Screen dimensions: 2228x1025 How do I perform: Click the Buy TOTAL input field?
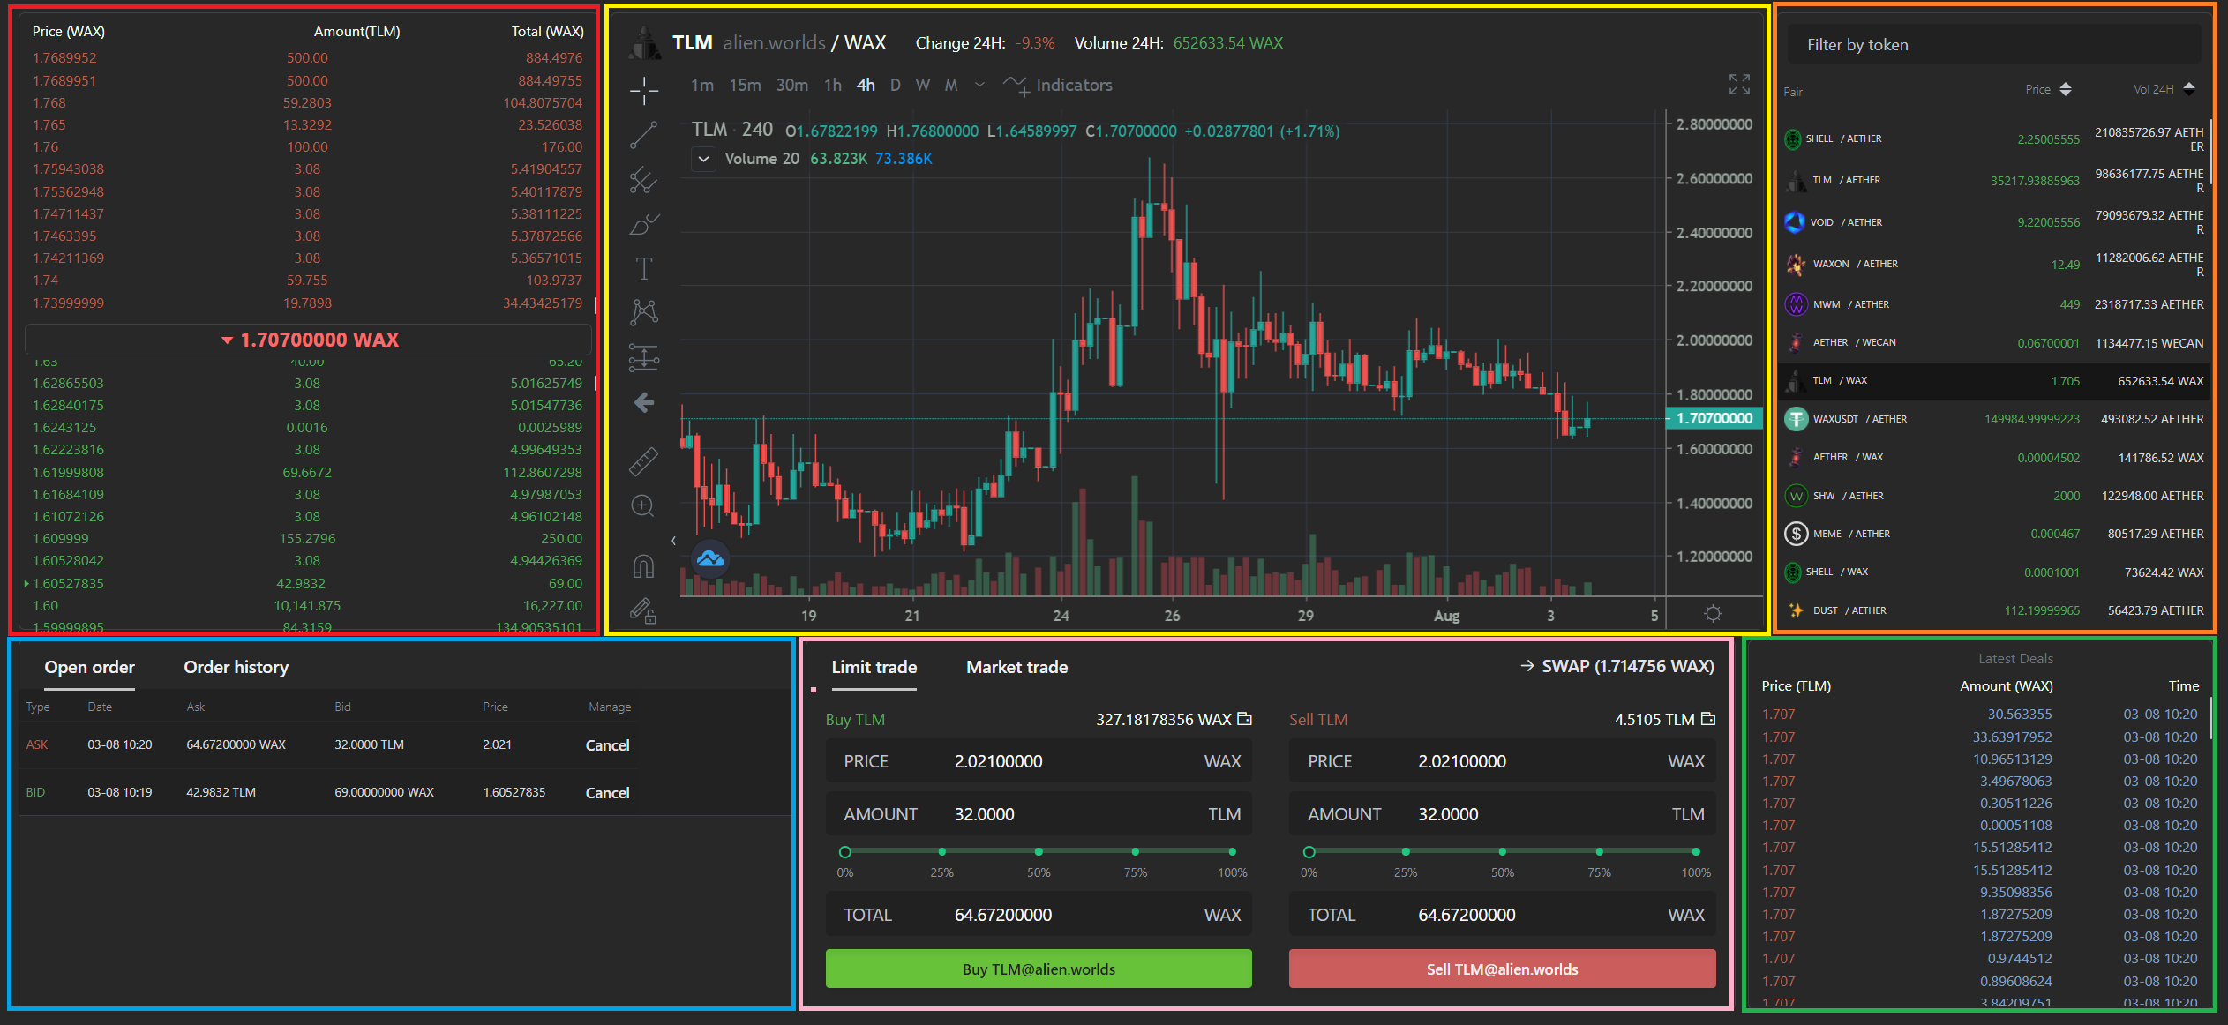pyautogui.click(x=1039, y=915)
